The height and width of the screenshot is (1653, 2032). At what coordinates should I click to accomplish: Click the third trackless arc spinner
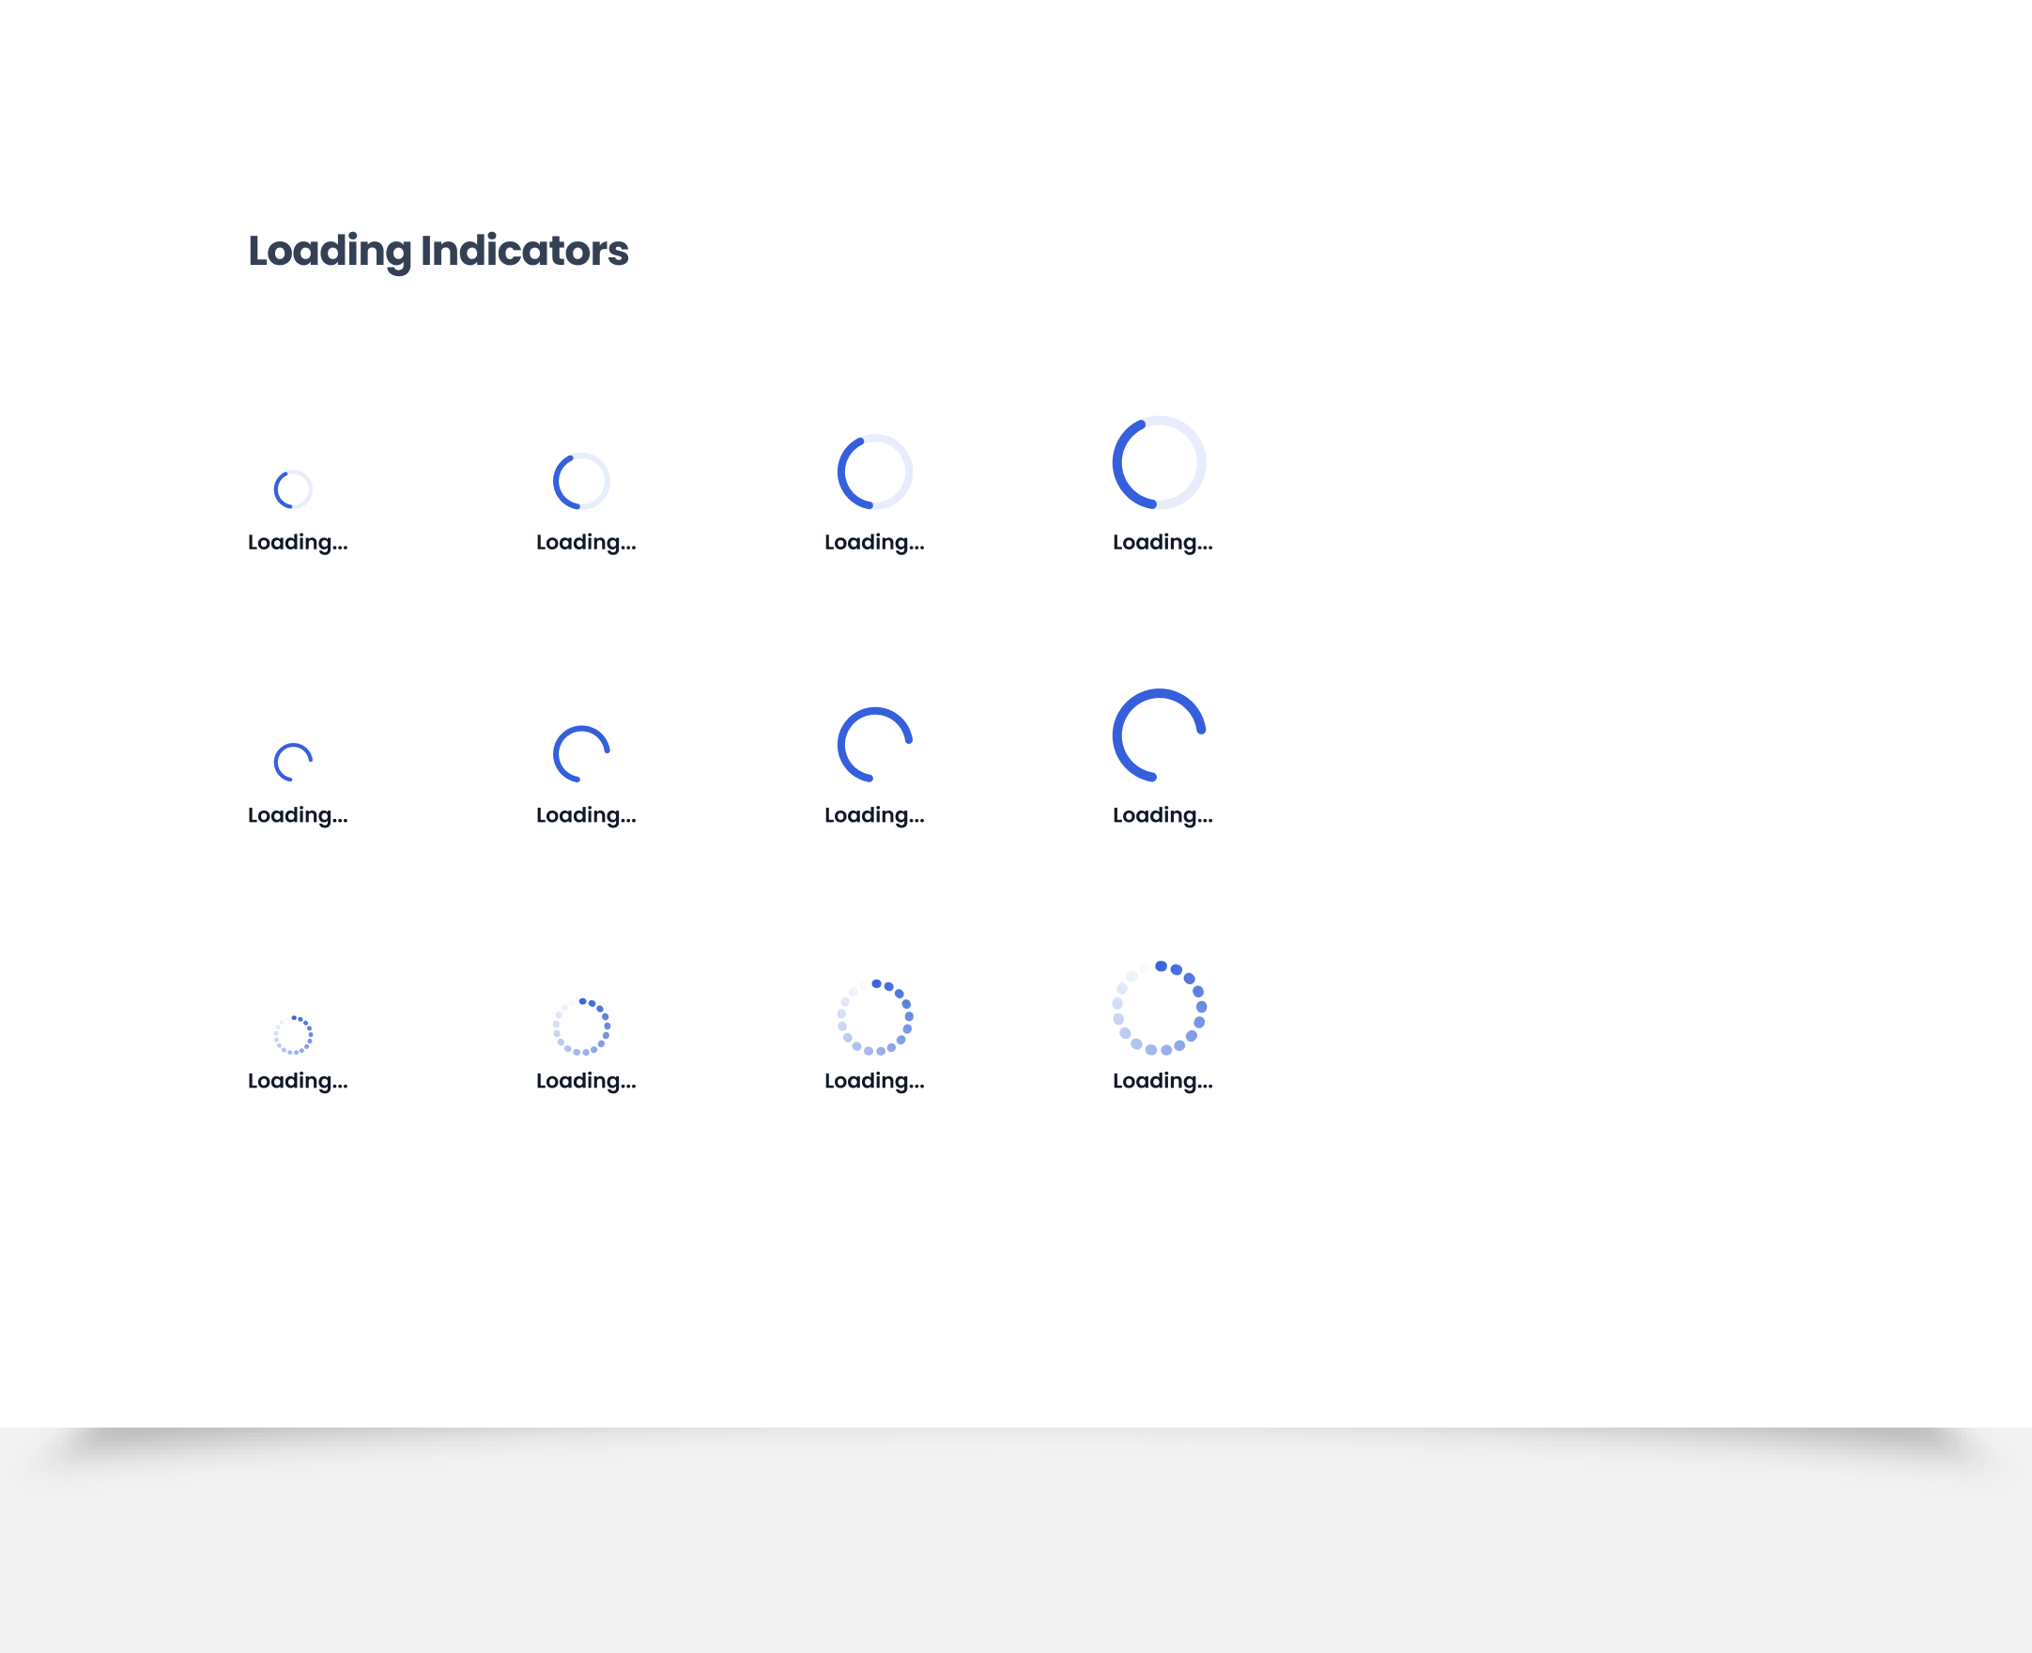coord(874,745)
